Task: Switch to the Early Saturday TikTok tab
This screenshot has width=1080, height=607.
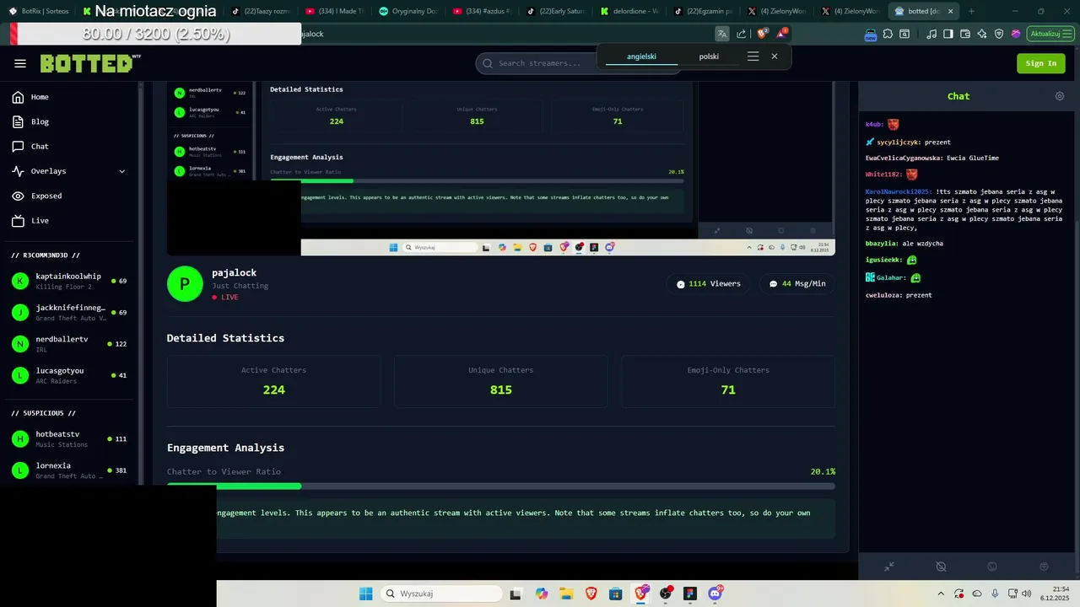Action: (x=557, y=11)
